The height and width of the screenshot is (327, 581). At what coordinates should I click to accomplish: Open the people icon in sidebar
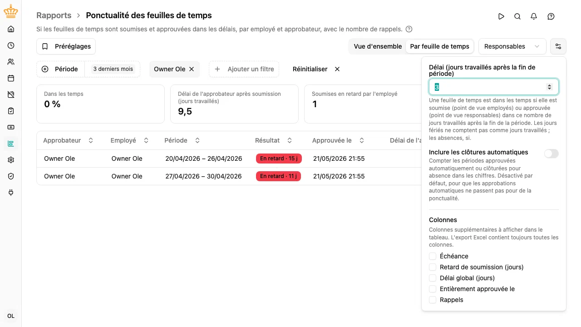coord(11,62)
